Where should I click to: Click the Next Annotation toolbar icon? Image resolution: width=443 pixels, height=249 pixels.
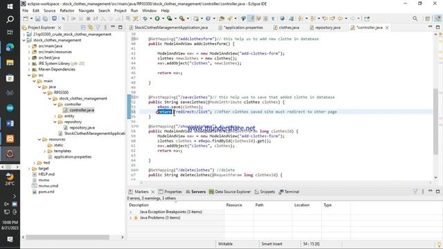(x=300, y=19)
